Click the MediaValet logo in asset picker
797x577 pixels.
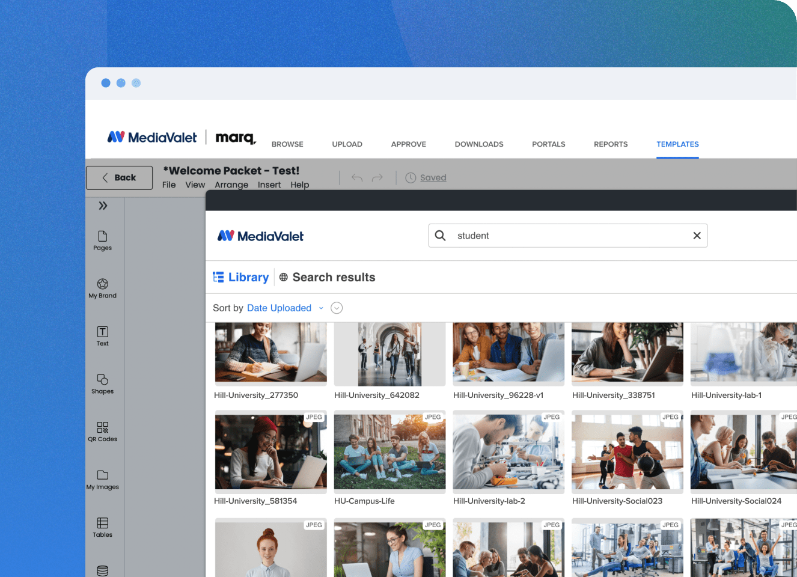[x=261, y=236]
